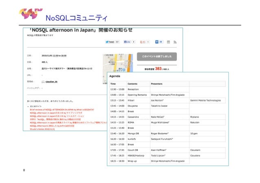Viewport: 260px width, 183px height.
Task: Click the slide title NoSQLコミュニティ
Action: coord(77,18)
